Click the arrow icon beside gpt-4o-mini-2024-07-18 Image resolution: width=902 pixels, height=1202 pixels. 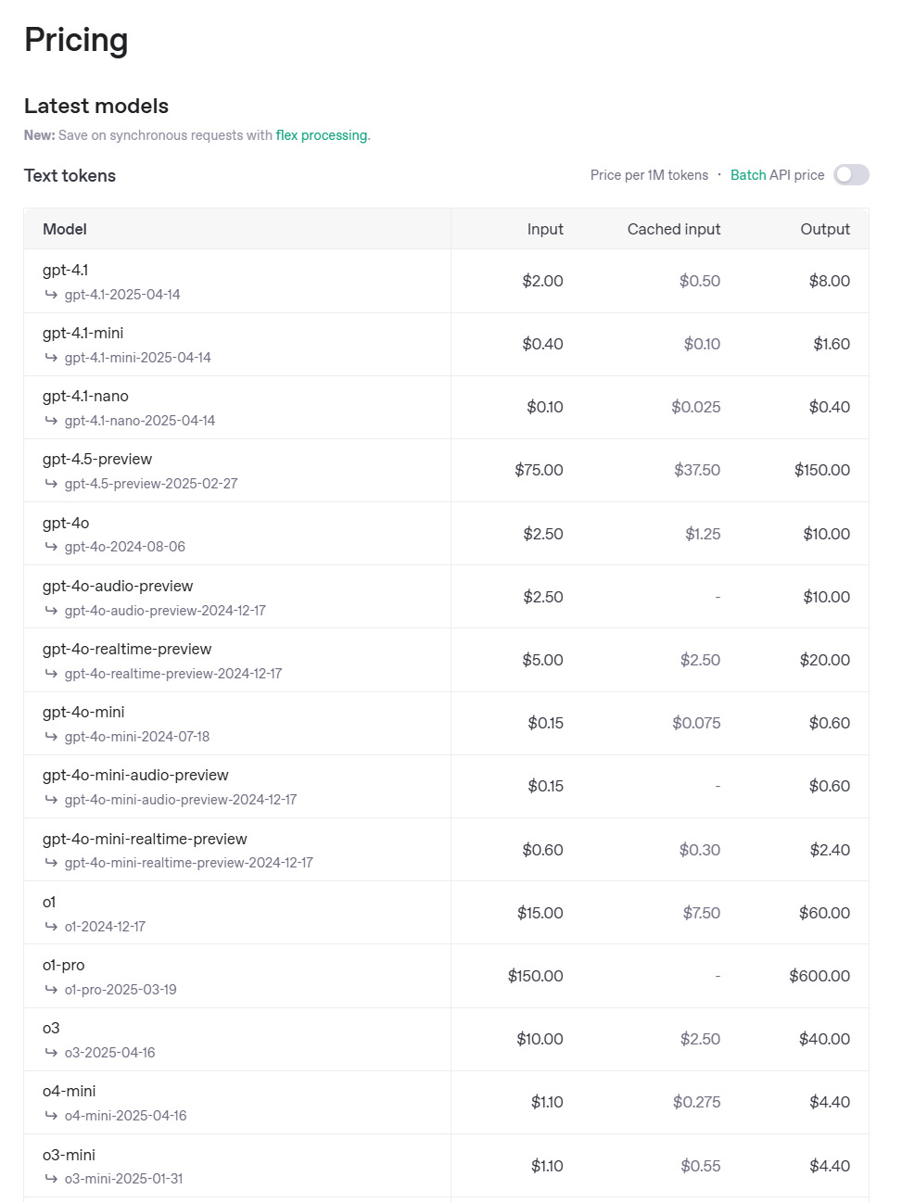point(52,737)
